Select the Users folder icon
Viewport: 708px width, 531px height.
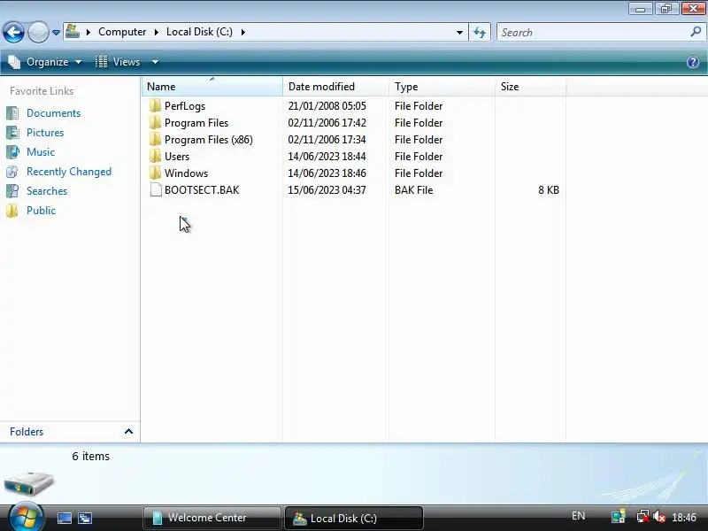155,157
